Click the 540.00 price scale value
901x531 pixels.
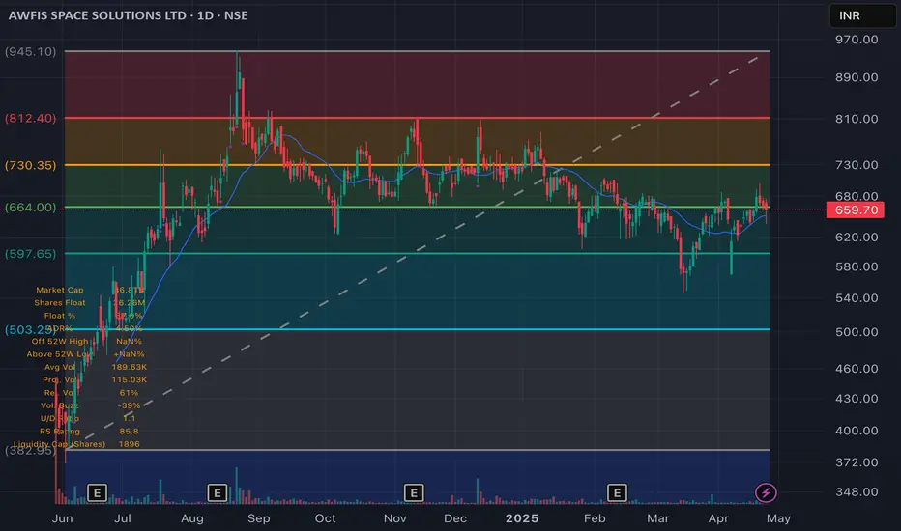click(857, 298)
